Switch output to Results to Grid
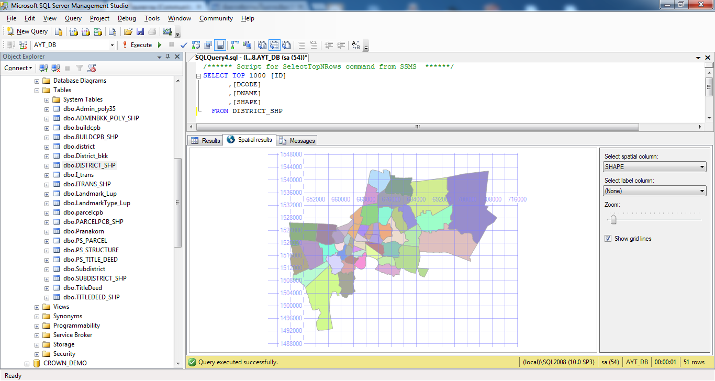This screenshot has width=715, height=381. point(274,45)
